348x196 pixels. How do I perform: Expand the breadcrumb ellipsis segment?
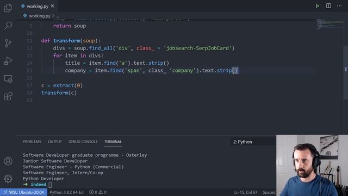tap(57, 16)
